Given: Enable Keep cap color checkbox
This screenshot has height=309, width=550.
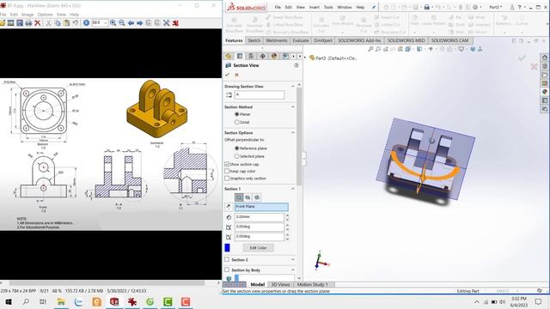Looking at the screenshot, I should [x=227, y=172].
